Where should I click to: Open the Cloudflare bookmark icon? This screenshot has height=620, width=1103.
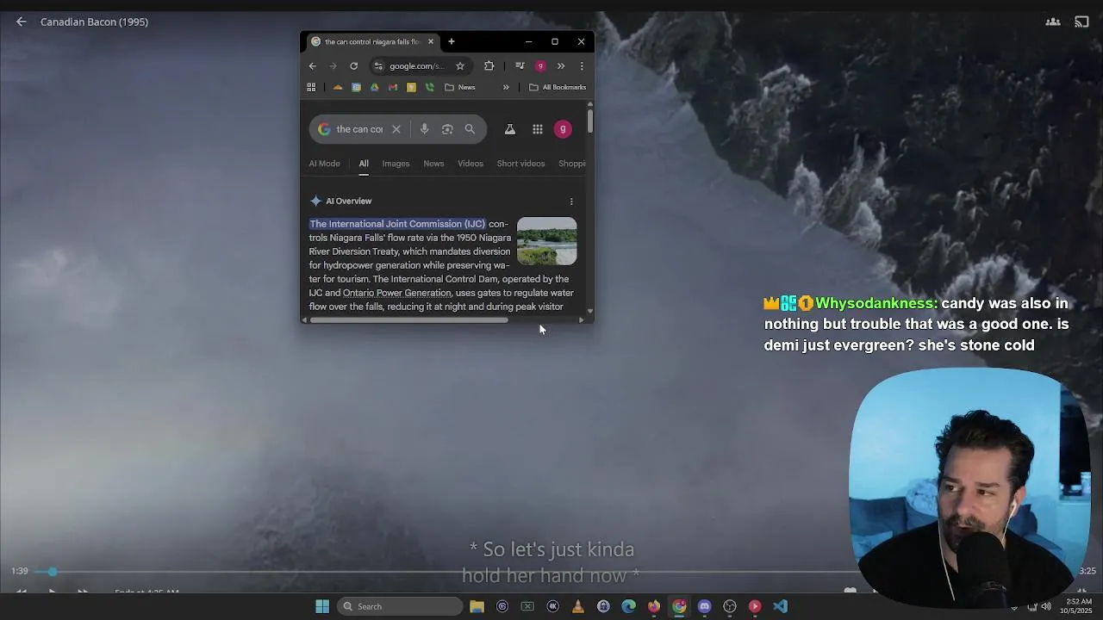pos(338,87)
